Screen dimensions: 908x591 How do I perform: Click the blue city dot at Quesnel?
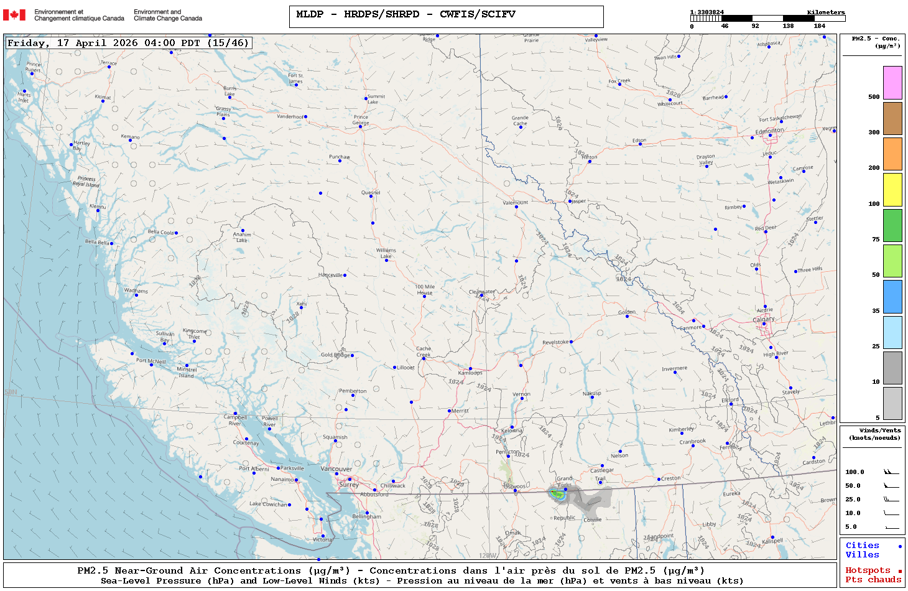coord(371,196)
